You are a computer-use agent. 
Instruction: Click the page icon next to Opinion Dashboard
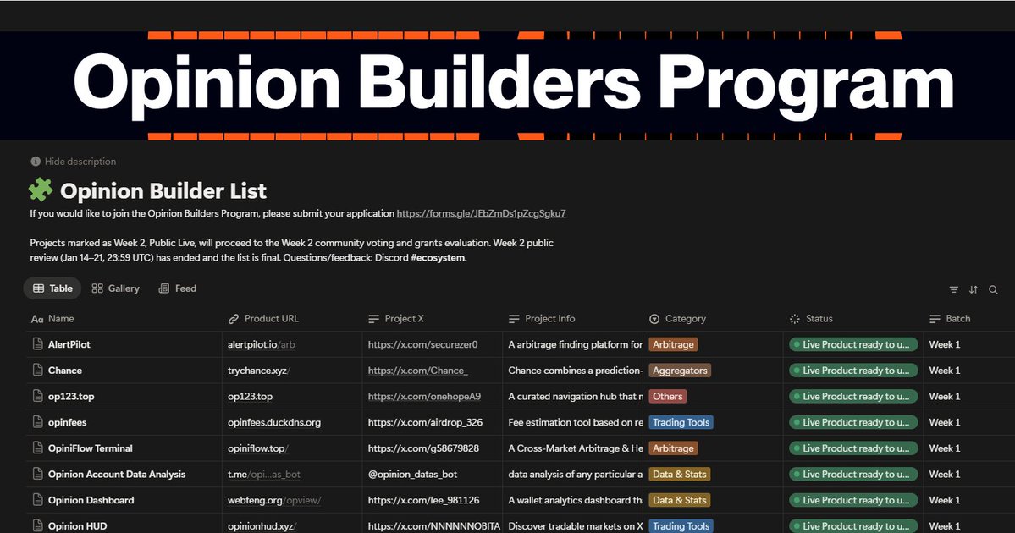37,499
